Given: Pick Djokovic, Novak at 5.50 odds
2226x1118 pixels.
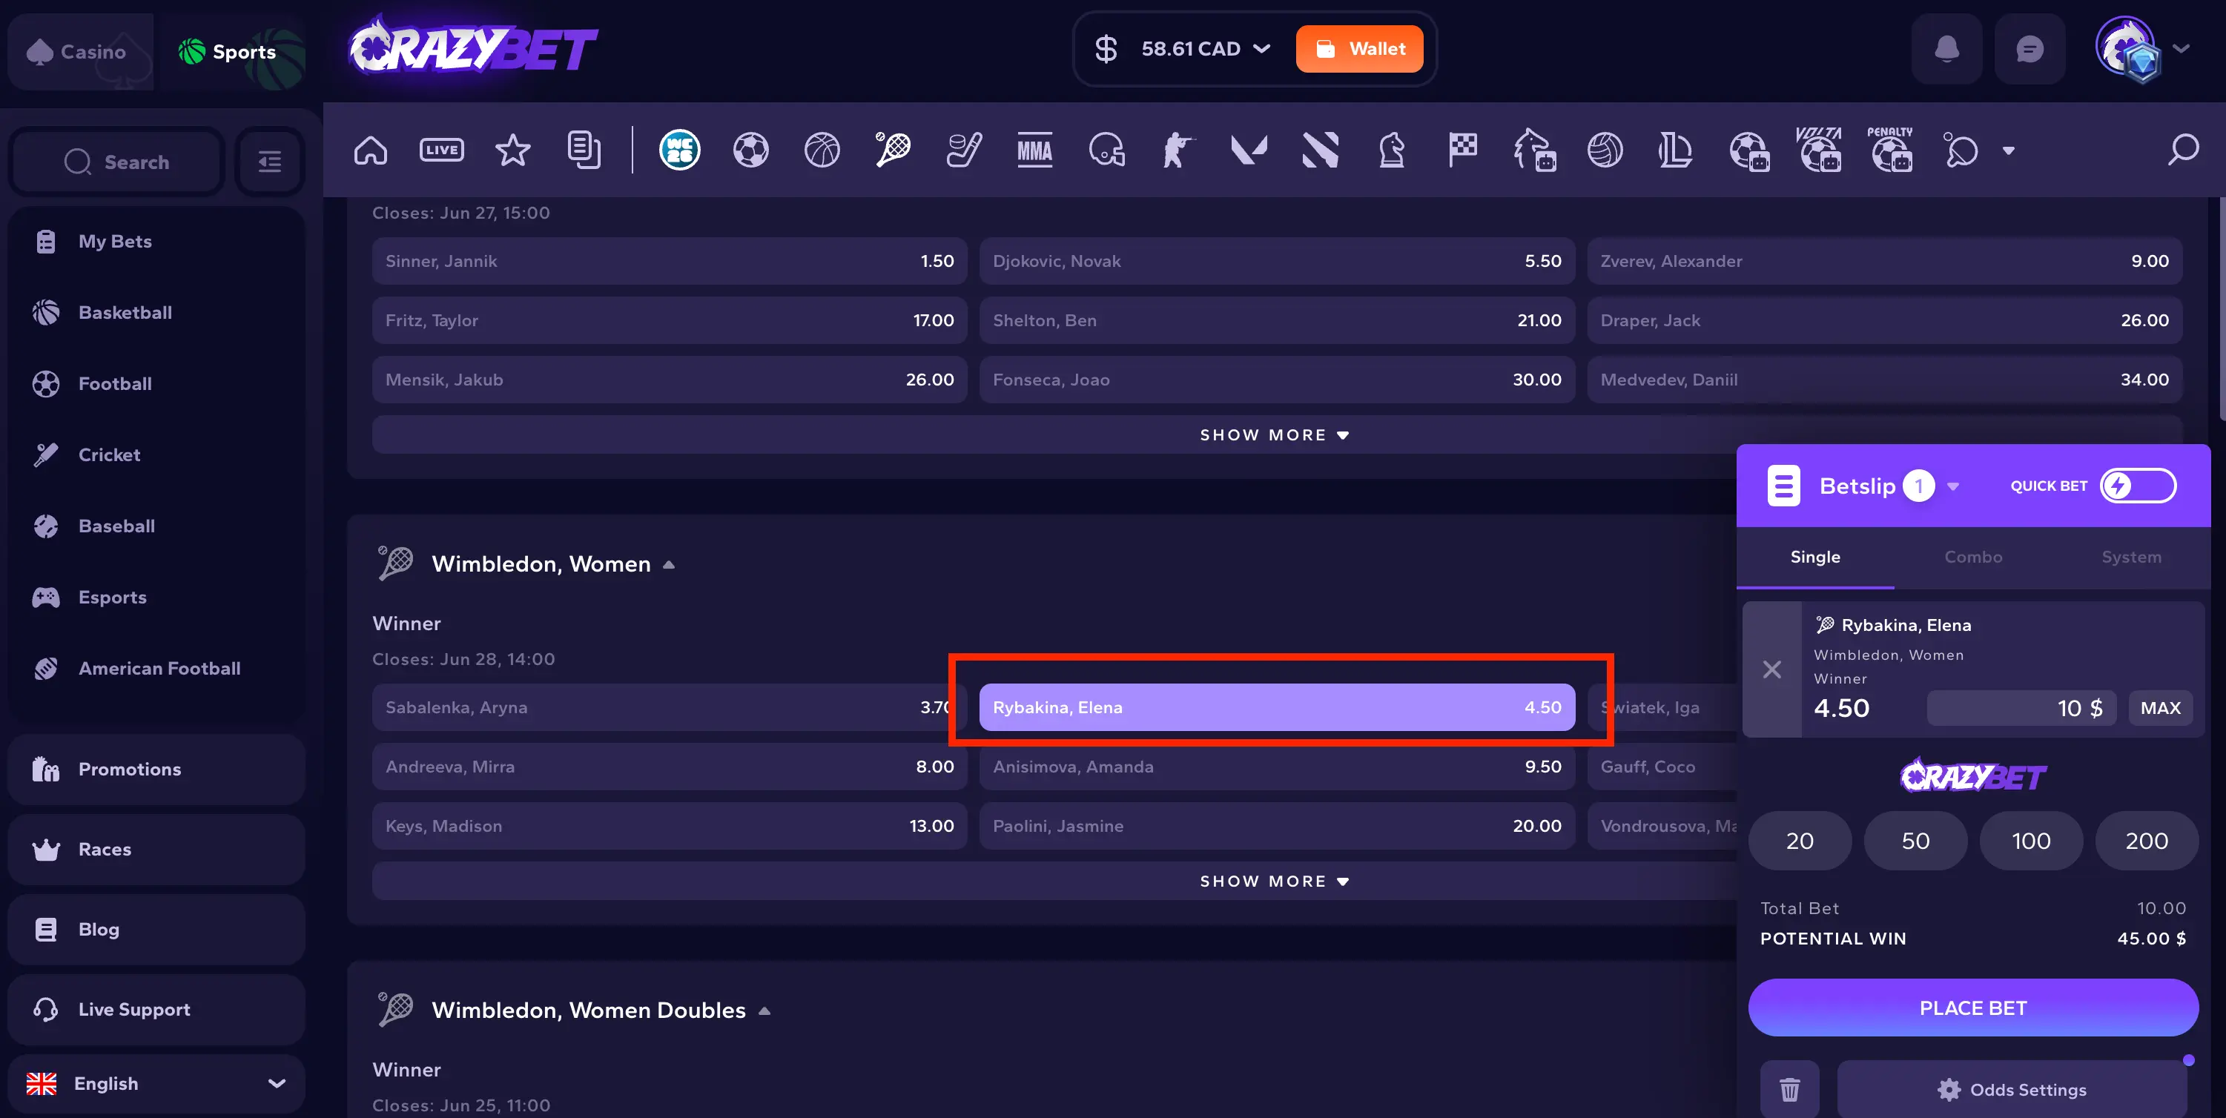Looking at the screenshot, I should coord(1277,261).
